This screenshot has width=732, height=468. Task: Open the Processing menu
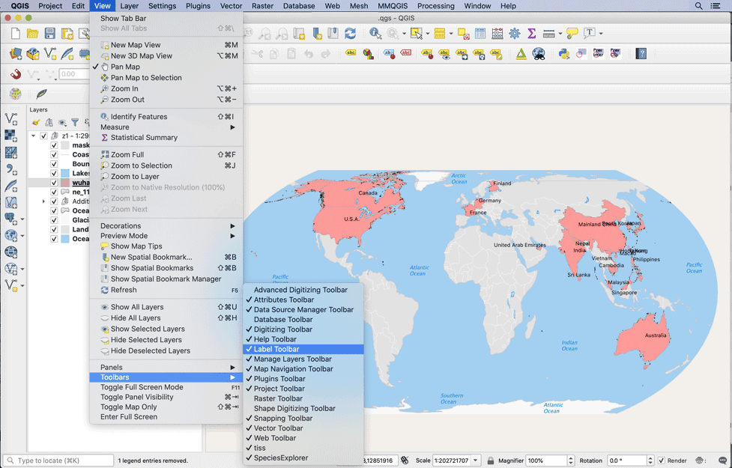click(435, 5)
